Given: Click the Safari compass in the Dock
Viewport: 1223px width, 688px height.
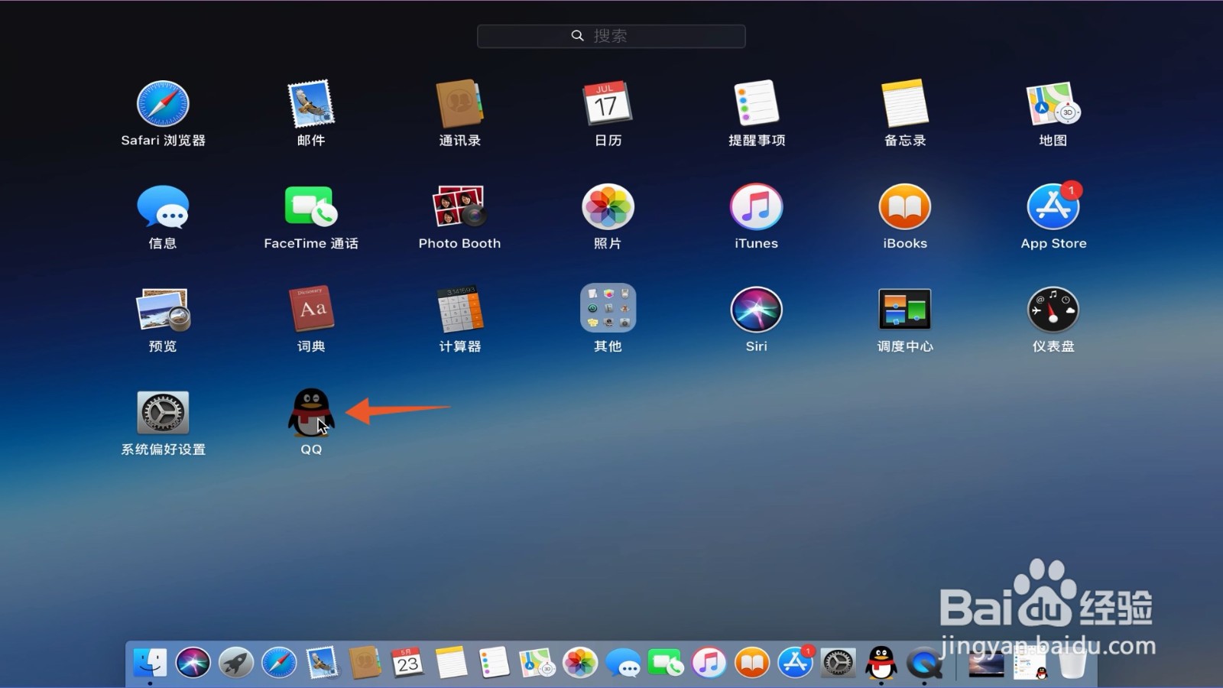Looking at the screenshot, I should [x=279, y=662].
